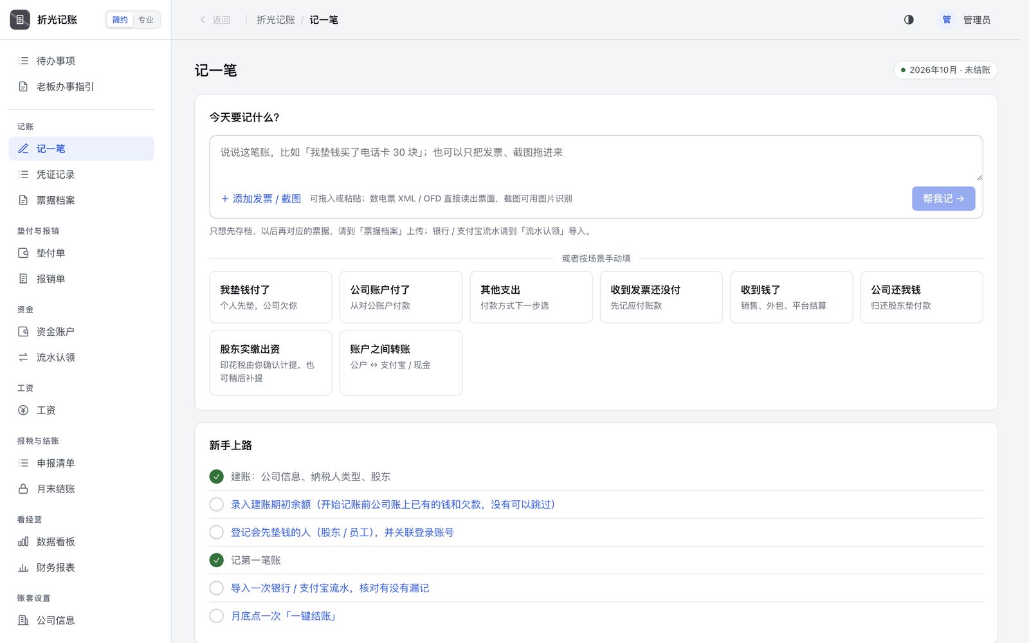This screenshot has width=1029, height=643.
Task: Click the 公司信息 building icon
Action: [x=23, y=620]
